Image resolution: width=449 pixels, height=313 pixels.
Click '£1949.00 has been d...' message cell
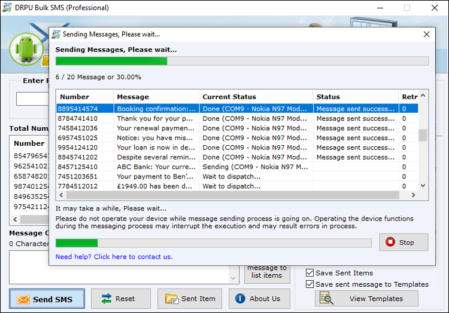[156, 186]
